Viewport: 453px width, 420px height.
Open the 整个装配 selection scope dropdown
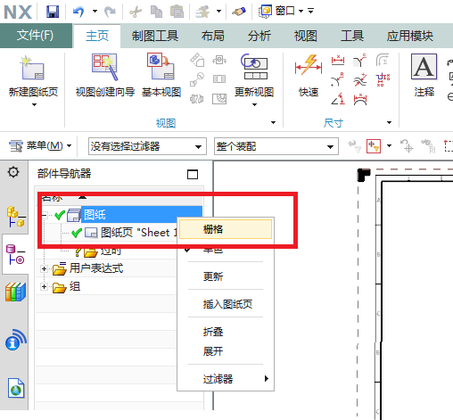(276, 146)
